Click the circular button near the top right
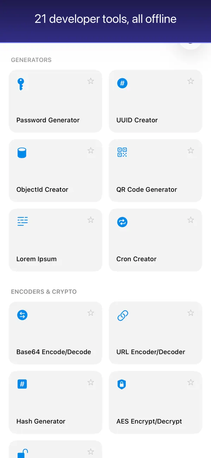Viewport: 211px width, 458px height. pyautogui.click(x=190, y=42)
